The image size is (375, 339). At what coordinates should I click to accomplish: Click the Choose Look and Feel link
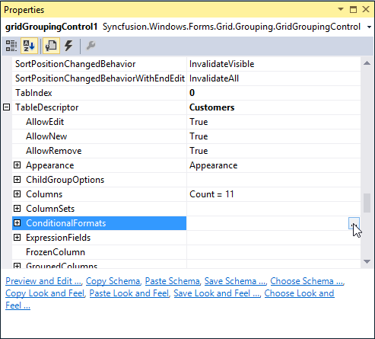point(299,293)
